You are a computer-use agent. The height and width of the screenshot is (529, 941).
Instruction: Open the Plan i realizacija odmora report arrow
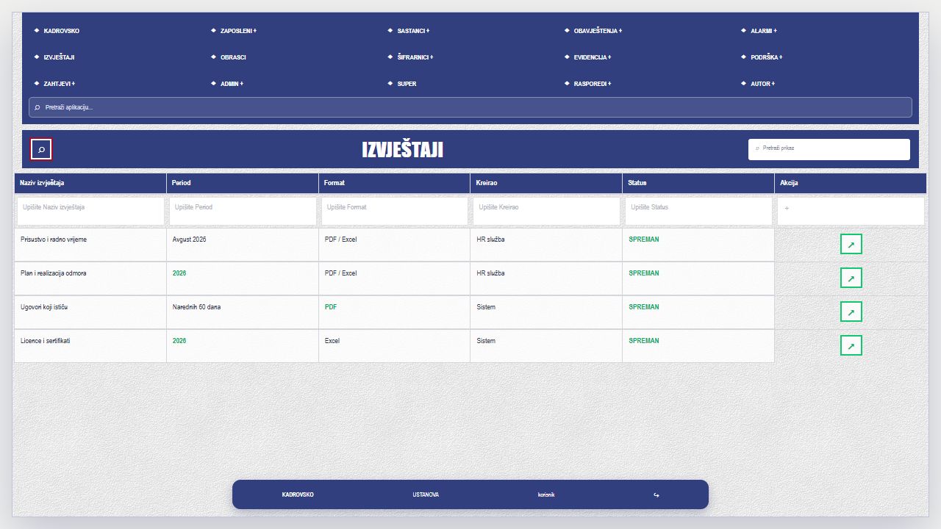[x=851, y=278]
